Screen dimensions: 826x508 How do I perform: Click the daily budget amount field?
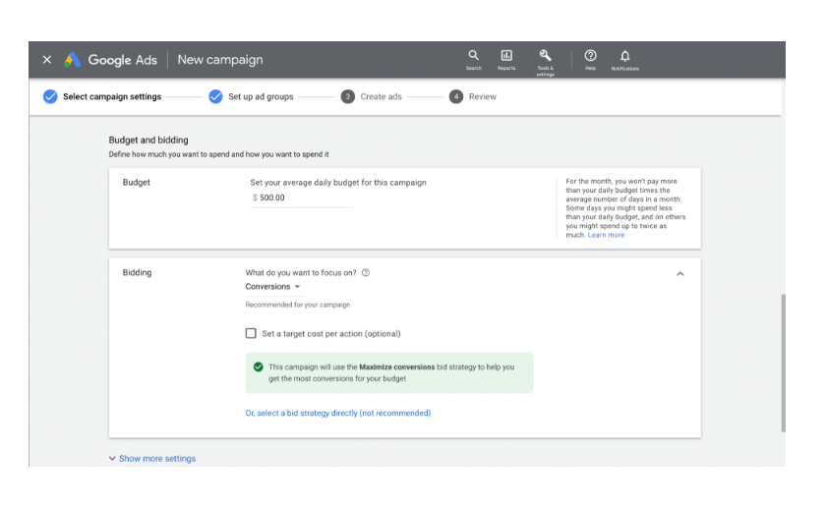301,198
